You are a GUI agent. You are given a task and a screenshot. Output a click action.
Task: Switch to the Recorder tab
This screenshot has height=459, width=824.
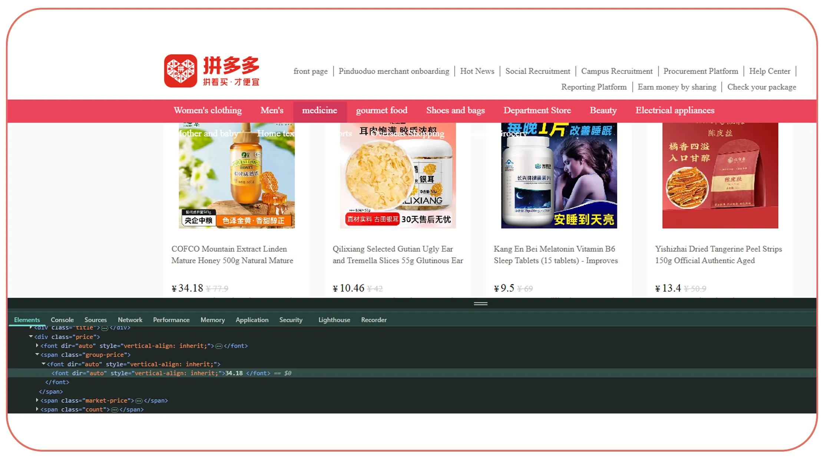pos(374,320)
